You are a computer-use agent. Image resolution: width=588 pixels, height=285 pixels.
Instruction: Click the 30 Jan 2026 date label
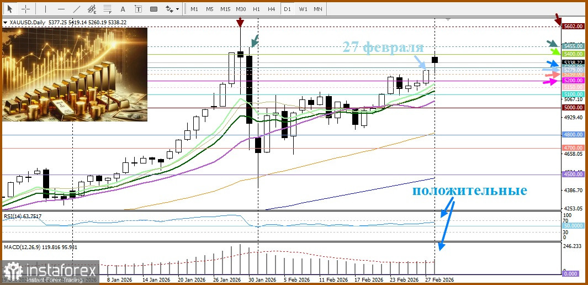tap(263, 279)
